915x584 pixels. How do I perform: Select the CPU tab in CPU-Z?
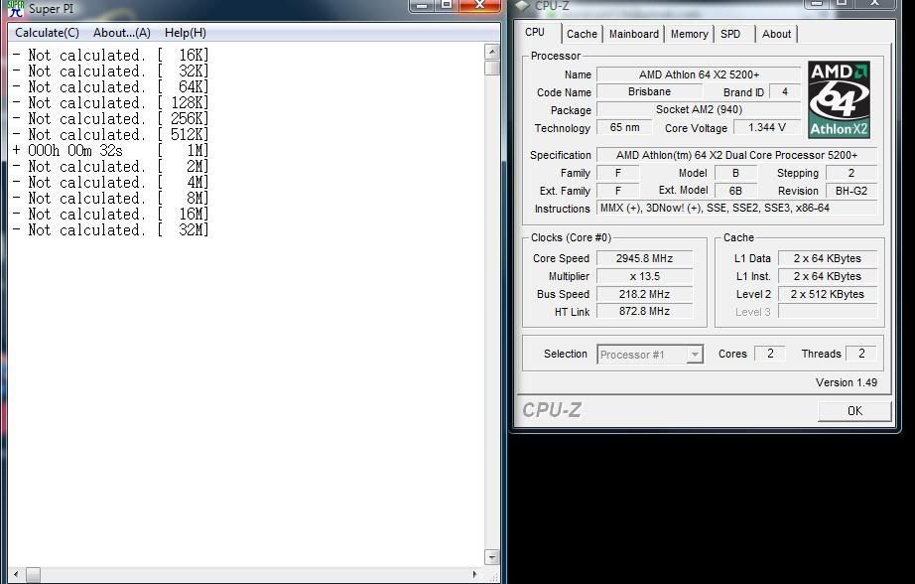coord(535,32)
